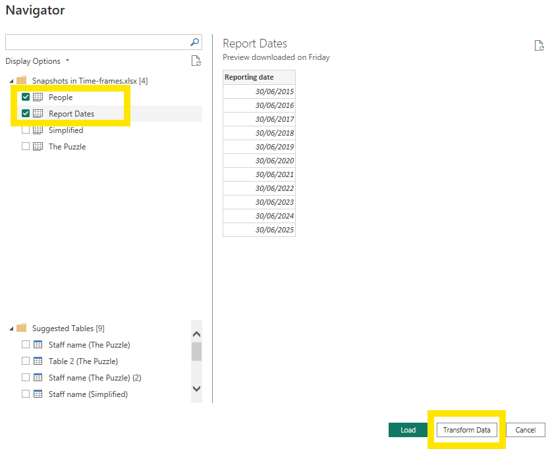Click the table icon beside Table 2 (The Puzzle)
550x449 pixels.
[x=38, y=361]
